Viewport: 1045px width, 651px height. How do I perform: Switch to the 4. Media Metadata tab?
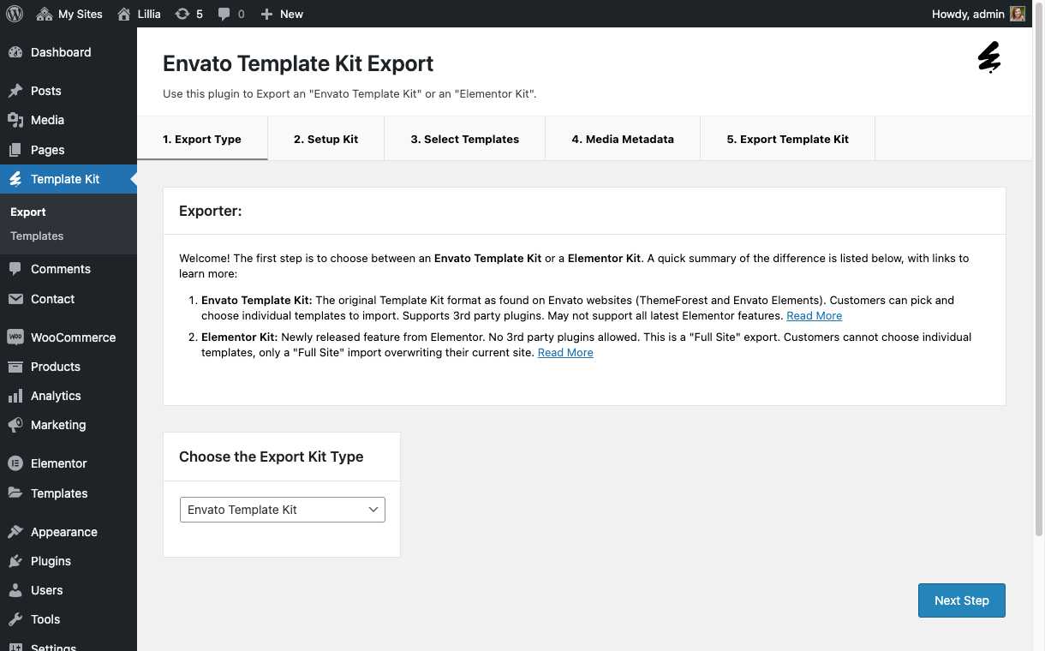click(623, 139)
